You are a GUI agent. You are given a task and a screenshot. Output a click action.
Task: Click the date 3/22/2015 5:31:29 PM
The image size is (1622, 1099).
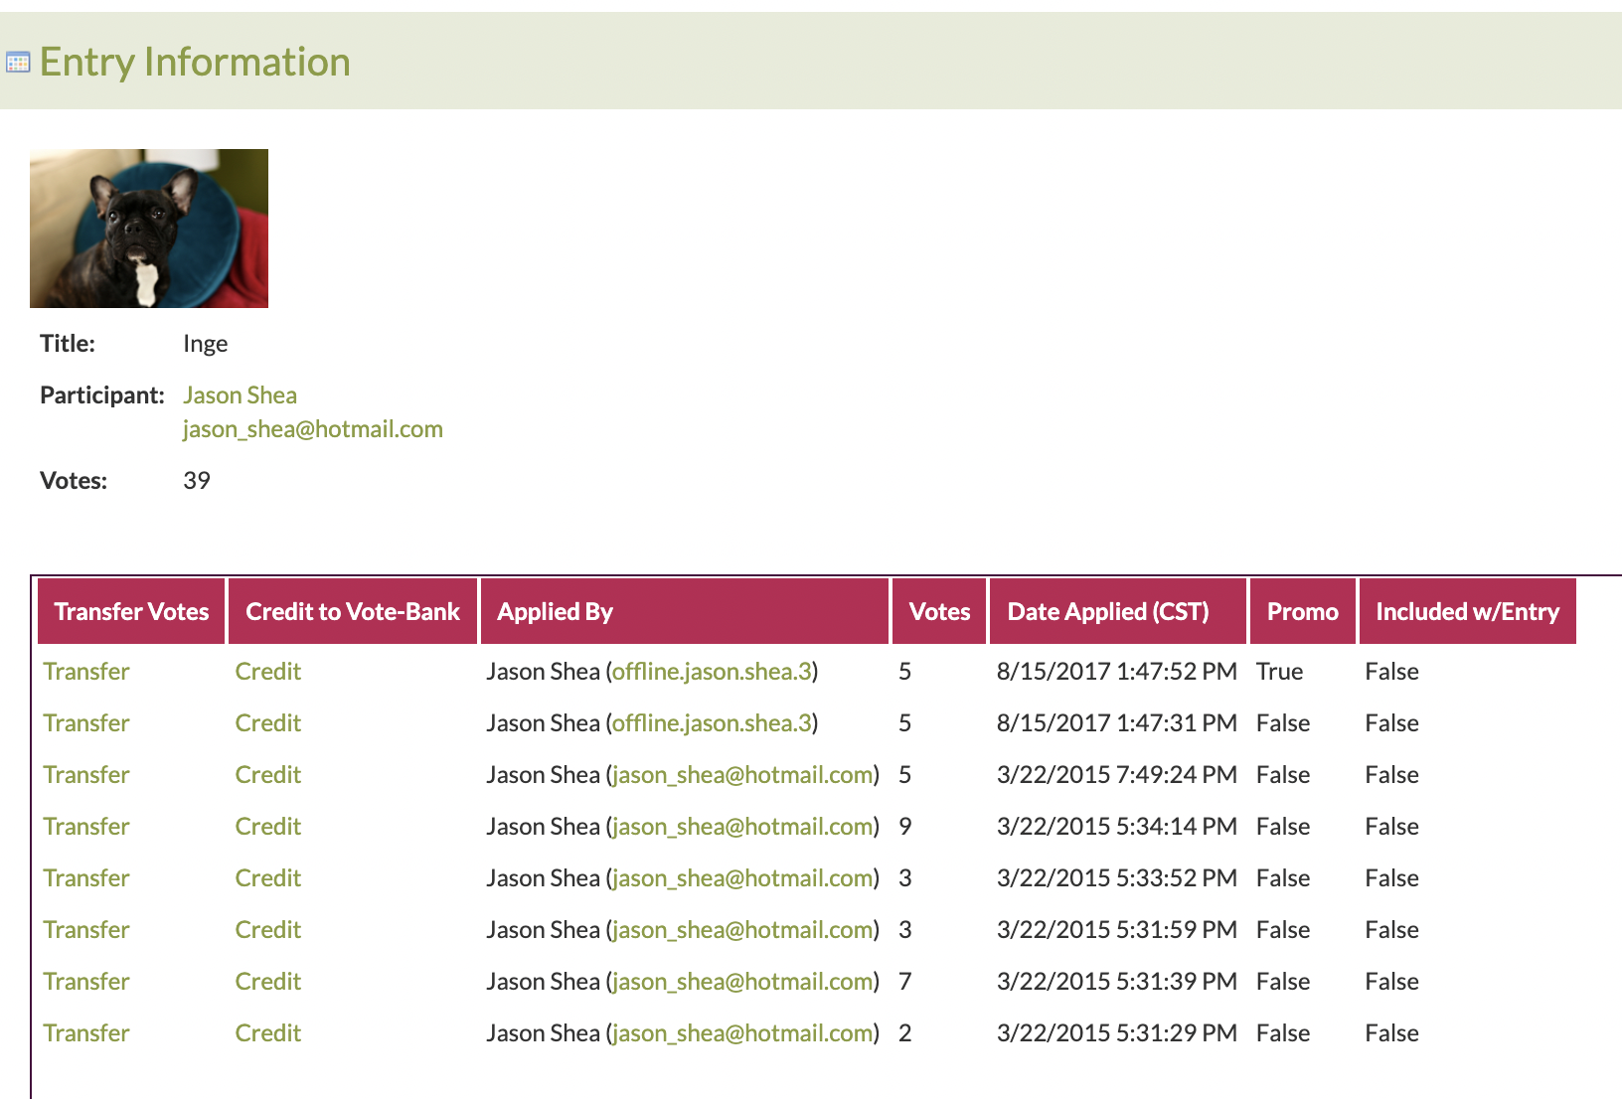point(1117,1033)
